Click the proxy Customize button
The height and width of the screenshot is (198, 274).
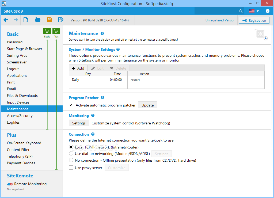click(x=117, y=168)
